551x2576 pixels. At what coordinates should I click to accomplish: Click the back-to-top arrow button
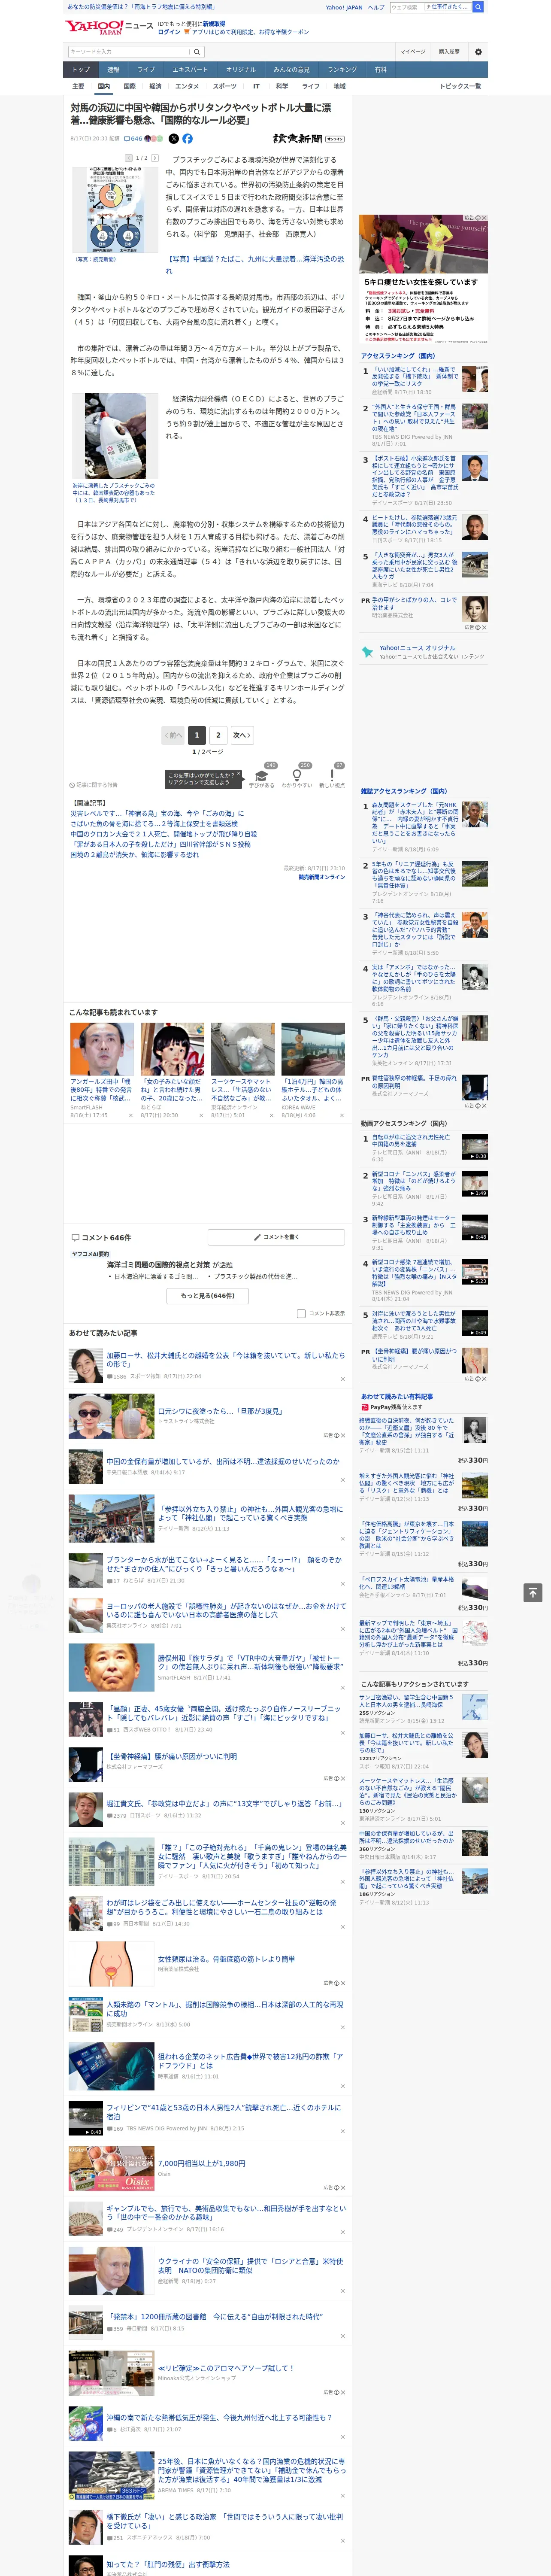[x=533, y=1592]
